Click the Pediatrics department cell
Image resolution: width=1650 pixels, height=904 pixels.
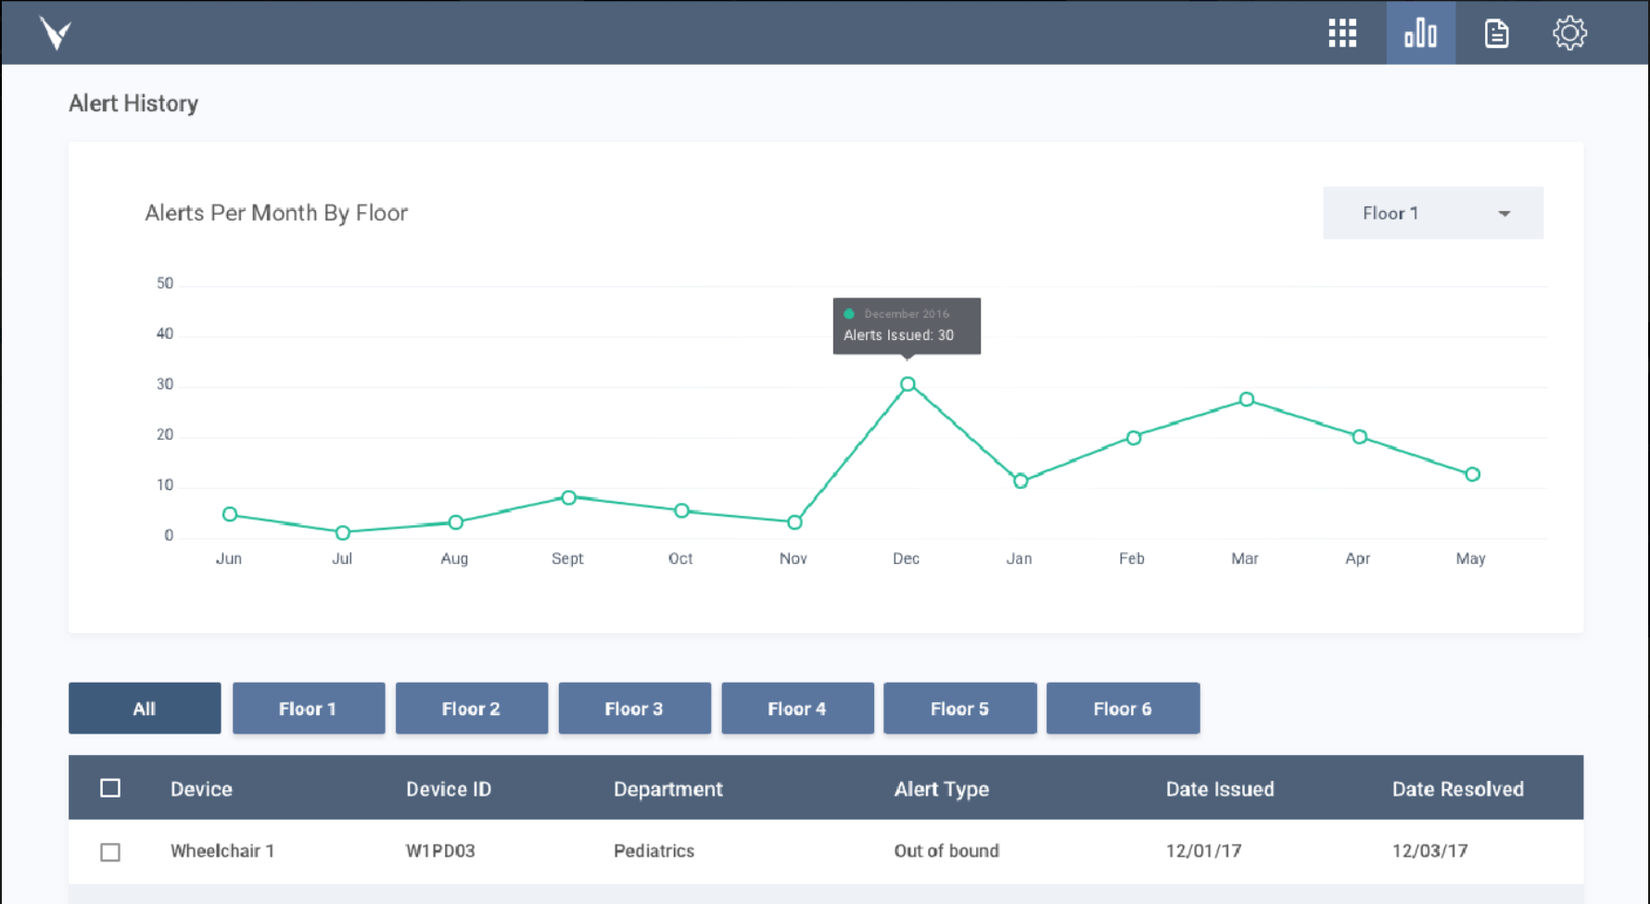click(654, 850)
